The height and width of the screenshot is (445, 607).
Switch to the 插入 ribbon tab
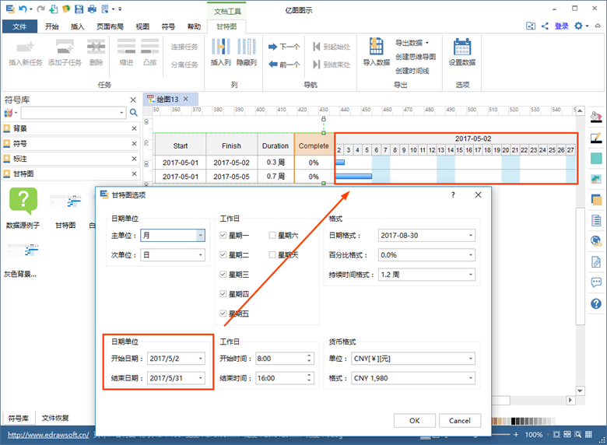(77, 26)
